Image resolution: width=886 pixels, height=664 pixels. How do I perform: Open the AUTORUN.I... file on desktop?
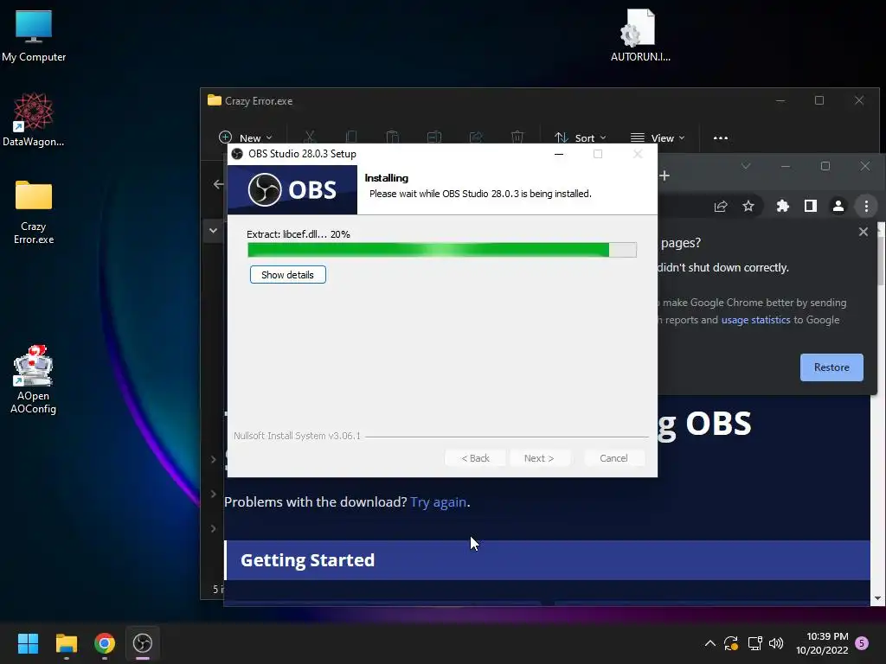coord(640,35)
